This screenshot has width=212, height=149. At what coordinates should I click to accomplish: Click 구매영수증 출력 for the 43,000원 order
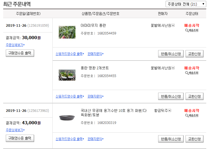20,138
